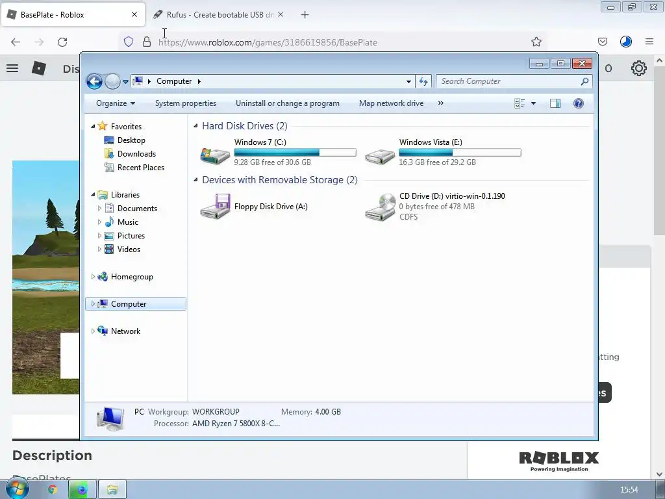Viewport: 665px width, 499px height.
Task: Collapse the Favorites tree node
Action: (93, 127)
